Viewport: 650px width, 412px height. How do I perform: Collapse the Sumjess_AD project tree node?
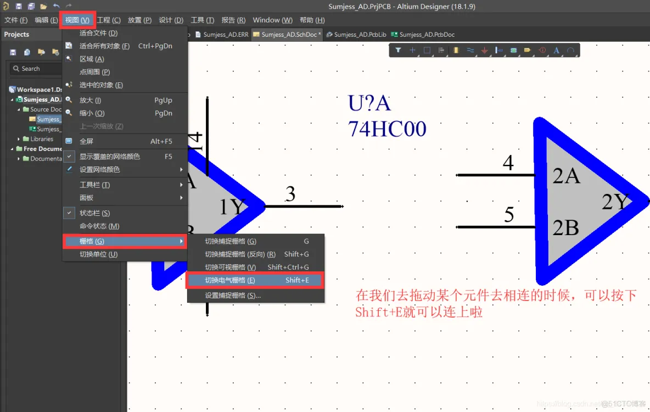click(x=12, y=99)
